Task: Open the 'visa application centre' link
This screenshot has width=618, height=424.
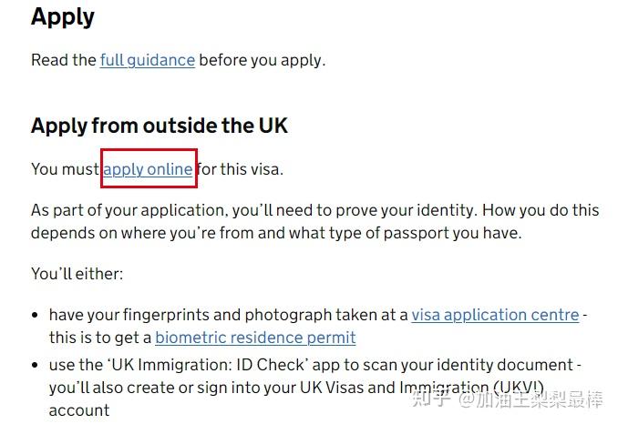Action: (x=495, y=315)
